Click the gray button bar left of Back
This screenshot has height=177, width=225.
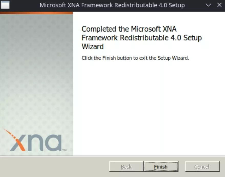click(54, 167)
